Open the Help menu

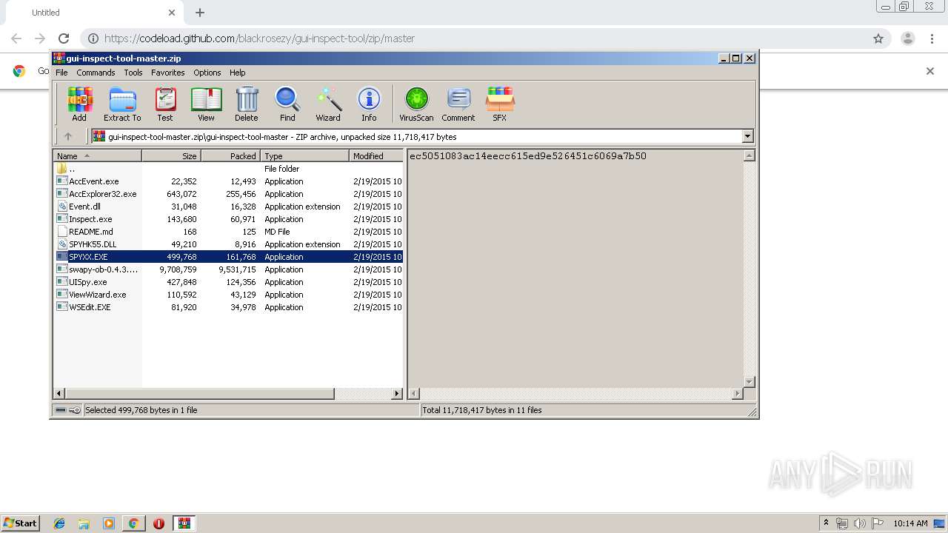pyautogui.click(x=237, y=73)
